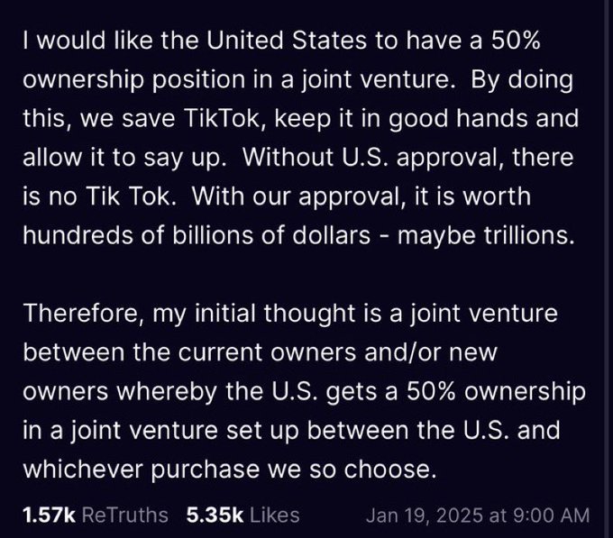613x538 pixels.
Task: Open the 1.57k ReTruths list
Action: (x=96, y=515)
